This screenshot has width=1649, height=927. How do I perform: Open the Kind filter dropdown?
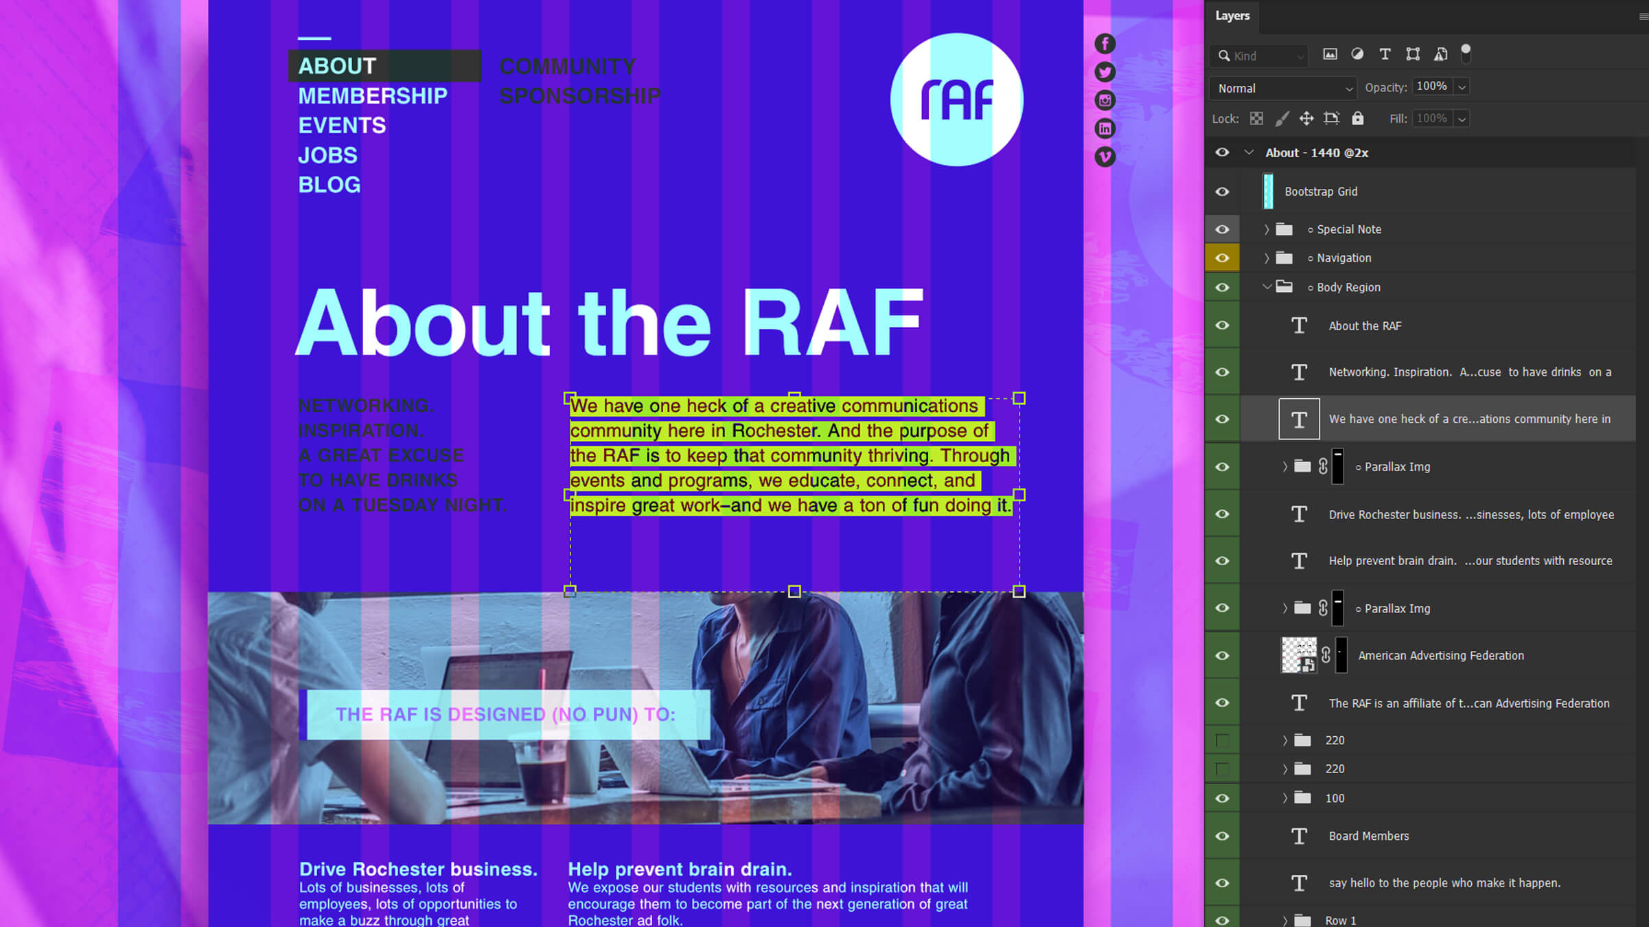coord(1260,56)
